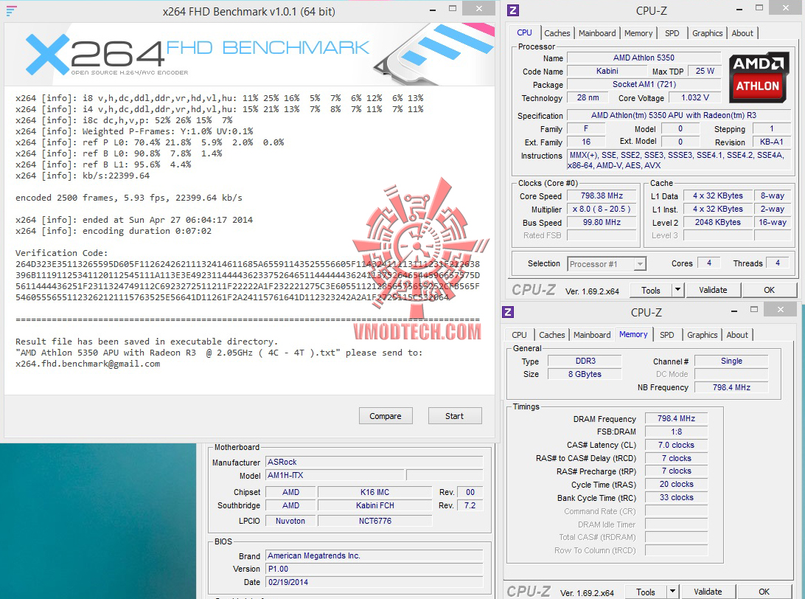Click the CAS# Latency 7.0 clocks value

[676, 445]
